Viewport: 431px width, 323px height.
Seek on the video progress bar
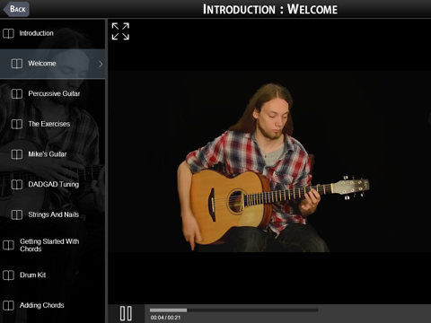(x=233, y=310)
